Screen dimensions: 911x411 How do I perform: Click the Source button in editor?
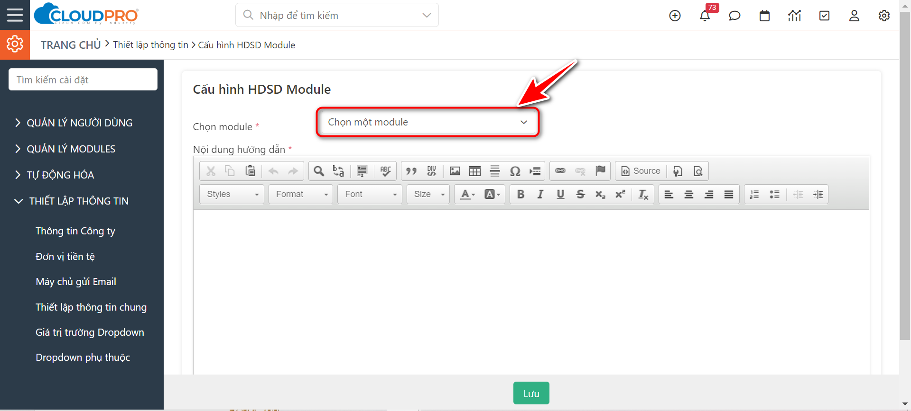pyautogui.click(x=641, y=171)
